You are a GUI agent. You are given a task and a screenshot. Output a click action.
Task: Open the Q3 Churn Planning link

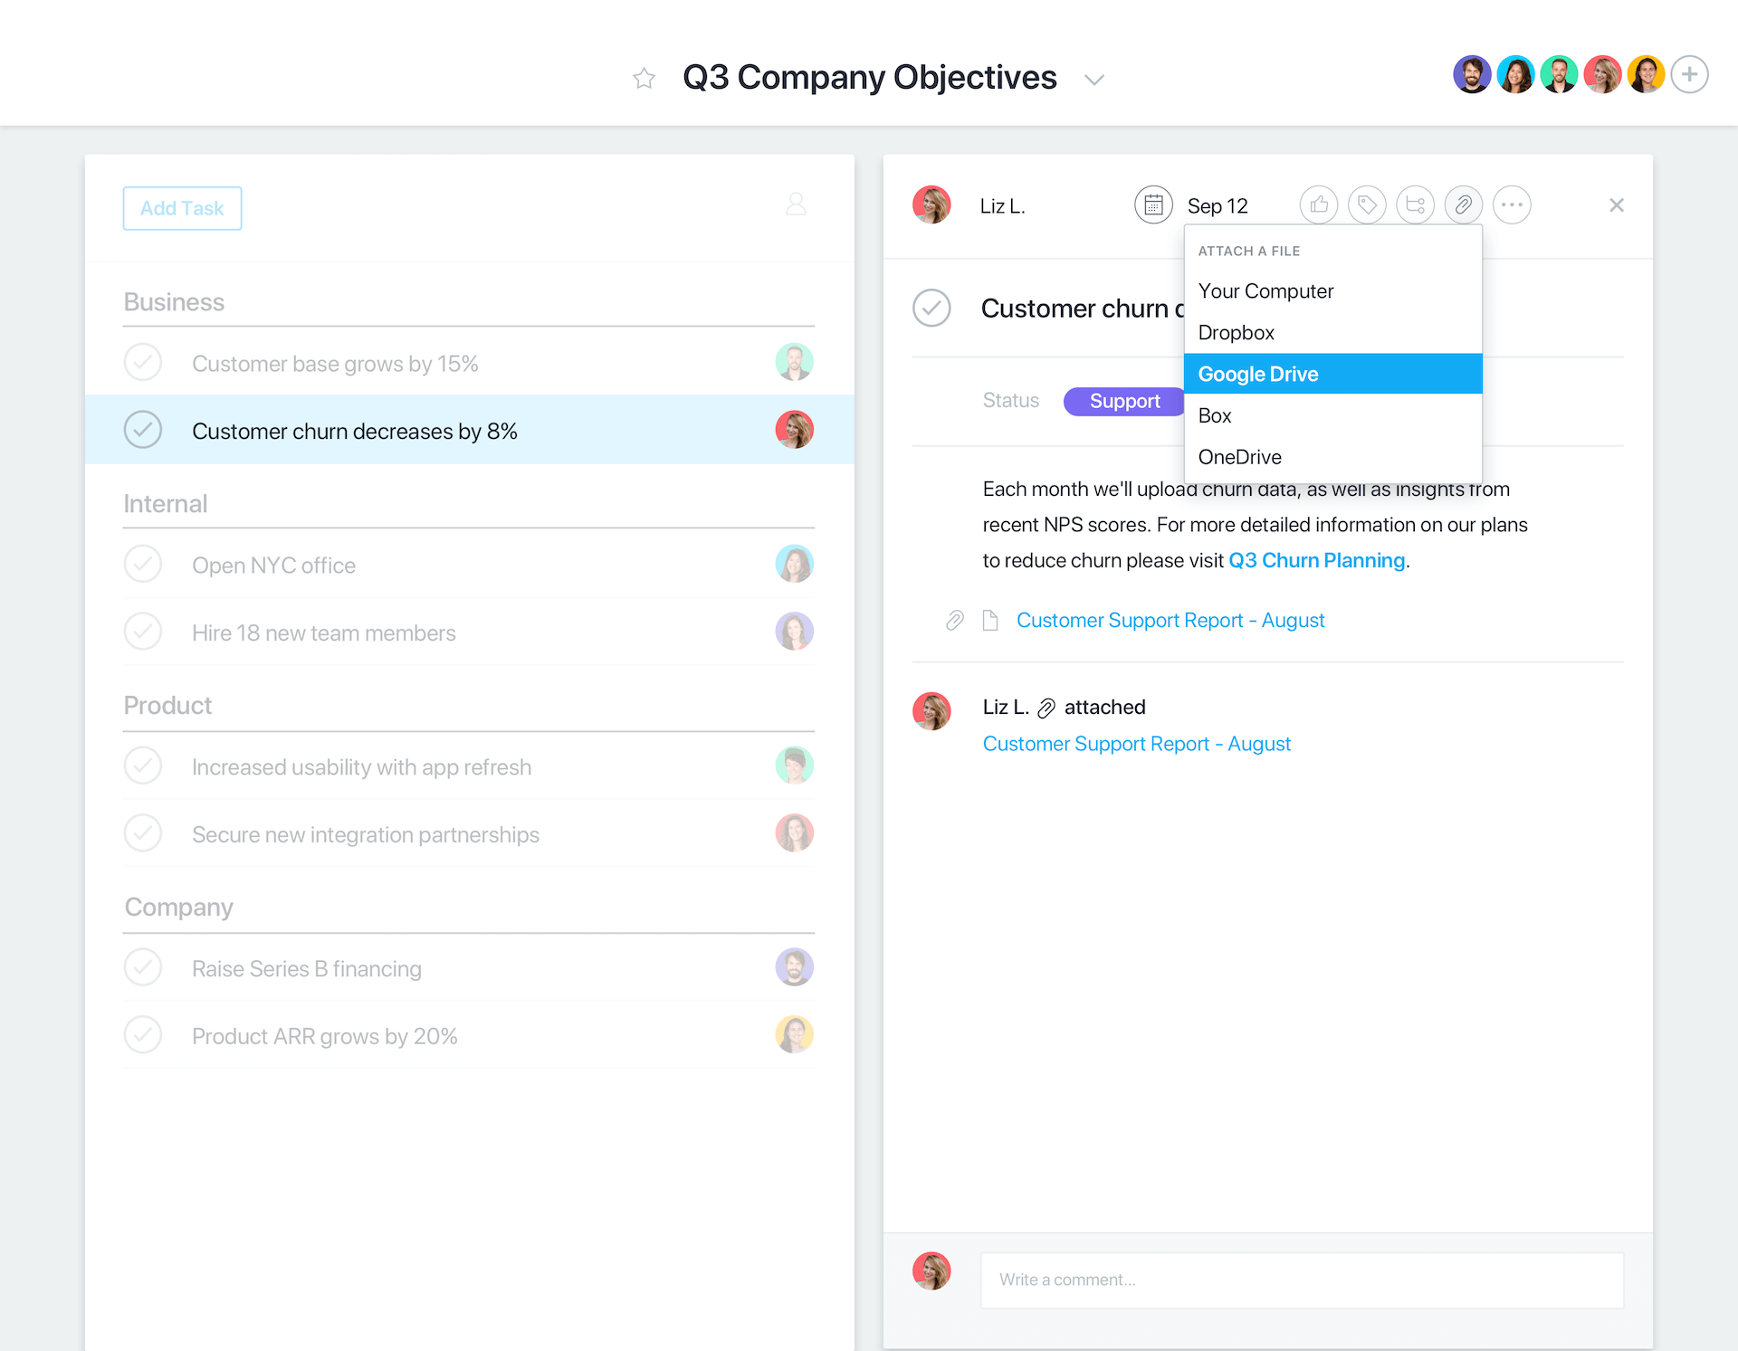tap(1316, 560)
